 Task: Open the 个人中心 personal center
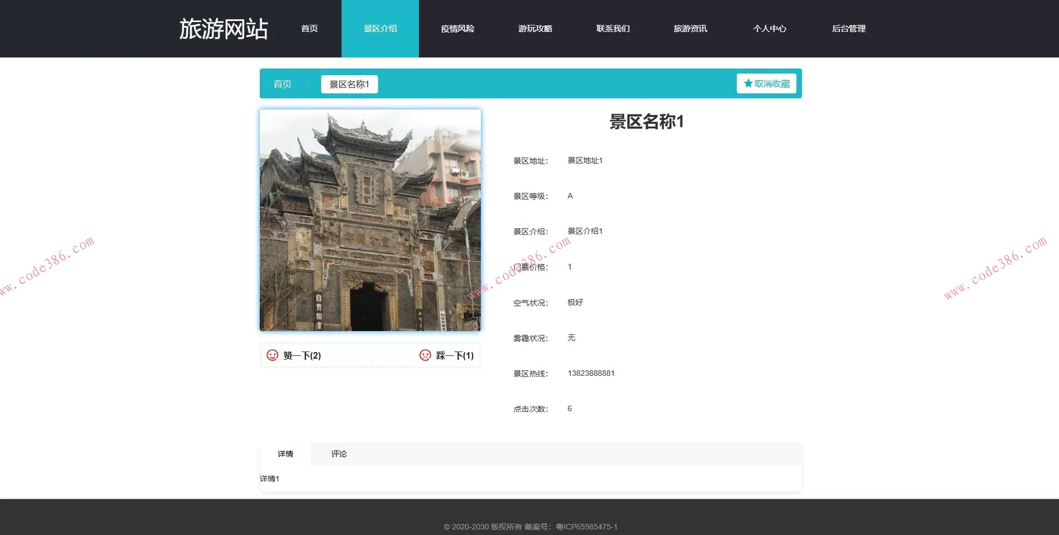(769, 28)
